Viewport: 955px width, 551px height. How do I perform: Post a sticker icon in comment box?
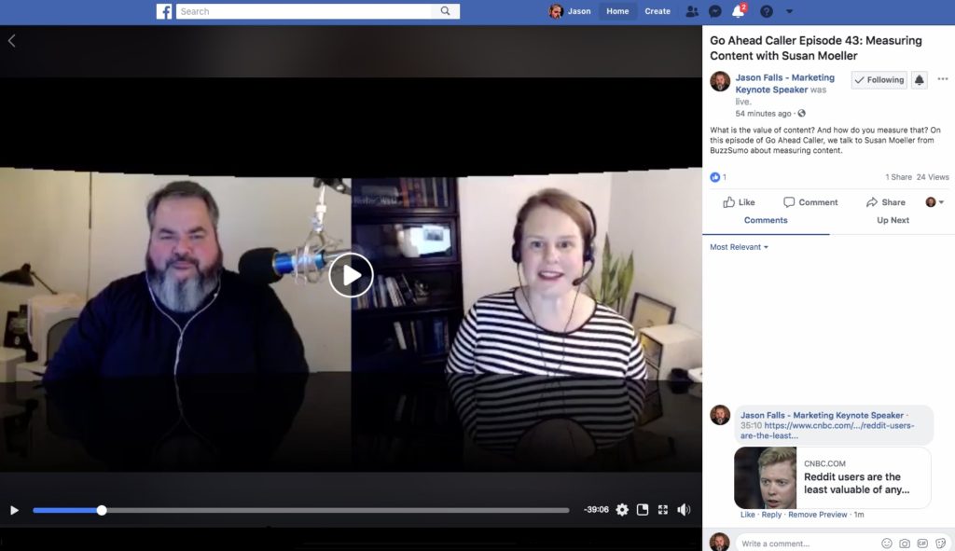coord(940,544)
